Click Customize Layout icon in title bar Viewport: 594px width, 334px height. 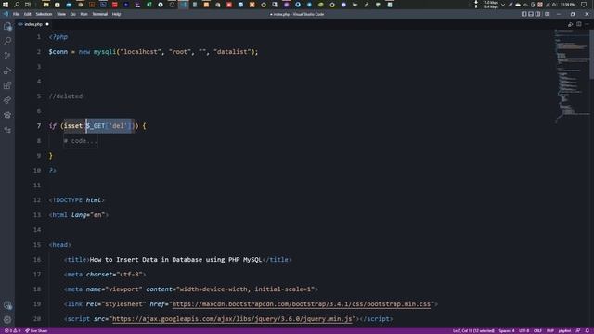(548, 14)
